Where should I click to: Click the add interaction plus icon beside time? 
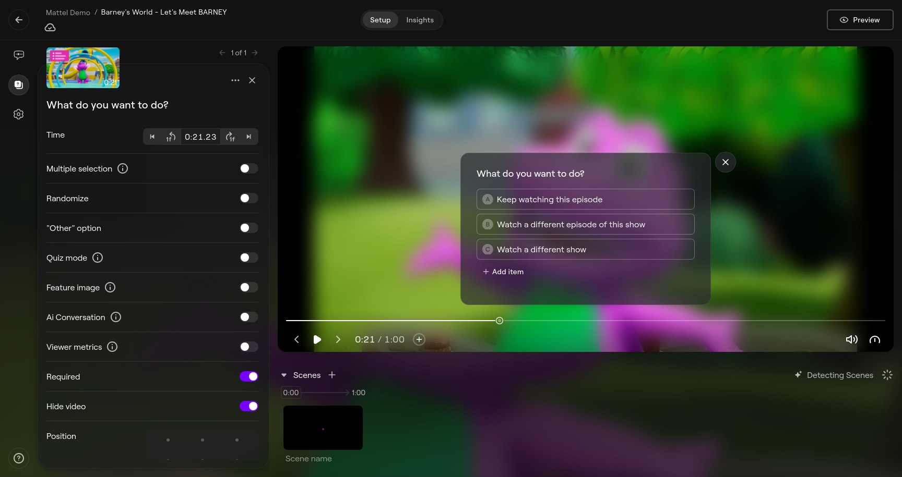tap(419, 339)
